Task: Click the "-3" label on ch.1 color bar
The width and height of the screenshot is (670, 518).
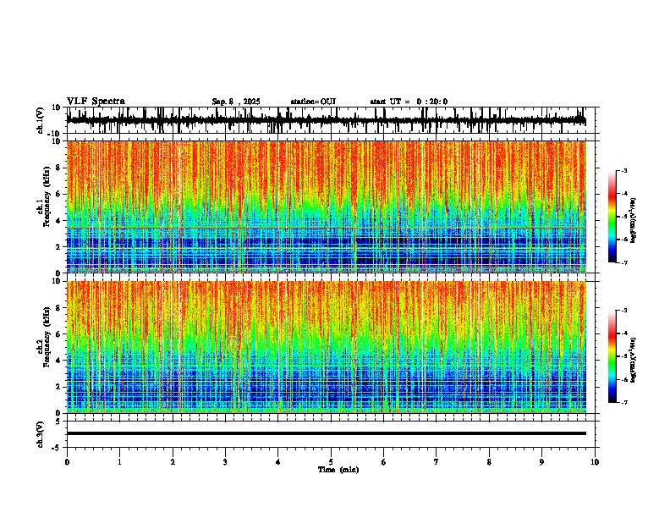Action: click(x=623, y=170)
